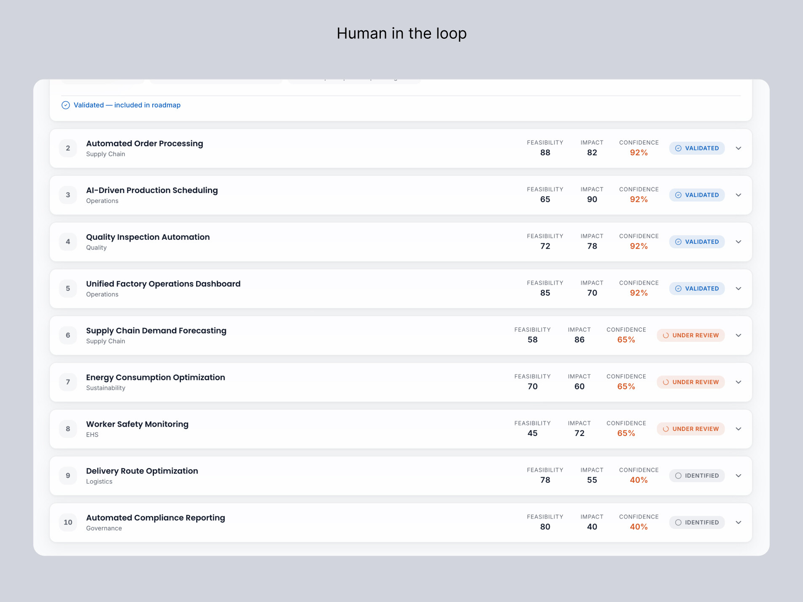Click the 'Human in the loop' heading
Screen dimensions: 803x602
coord(401,34)
